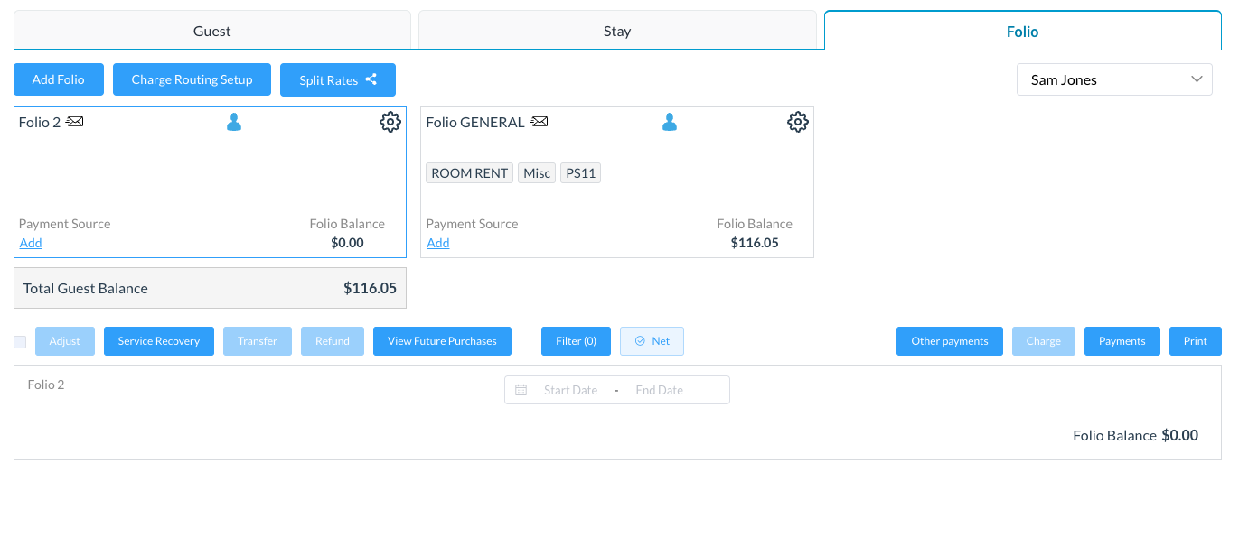Image resolution: width=1239 pixels, height=547 pixels.
Task: Click the ROOM RENT tag
Action: (x=469, y=173)
